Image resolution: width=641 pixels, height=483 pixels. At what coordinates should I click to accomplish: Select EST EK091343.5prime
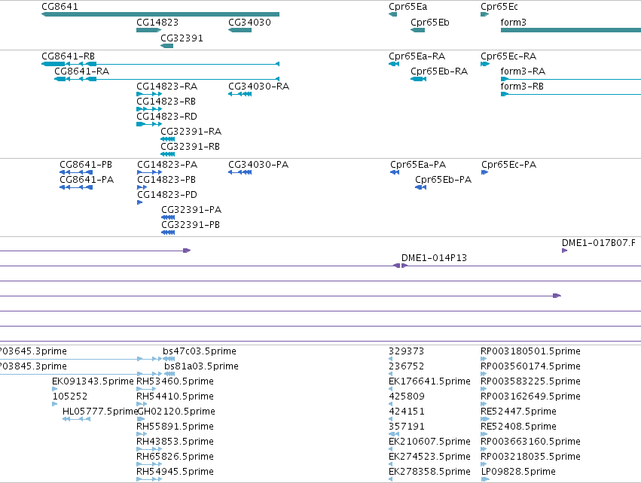pos(55,389)
